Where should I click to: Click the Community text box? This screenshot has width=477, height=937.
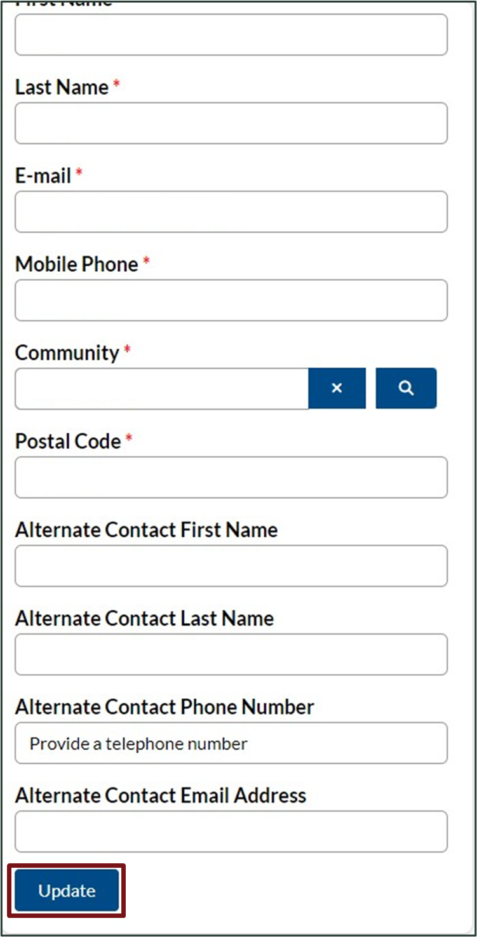161,388
